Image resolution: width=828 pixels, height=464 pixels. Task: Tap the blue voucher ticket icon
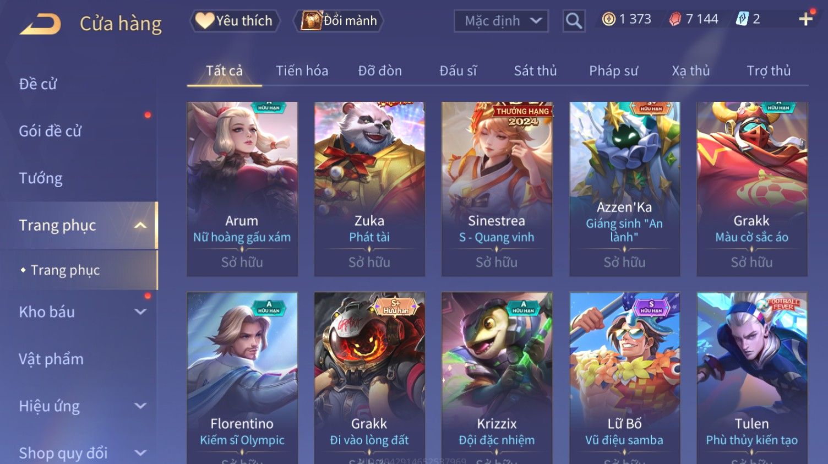[742, 19]
